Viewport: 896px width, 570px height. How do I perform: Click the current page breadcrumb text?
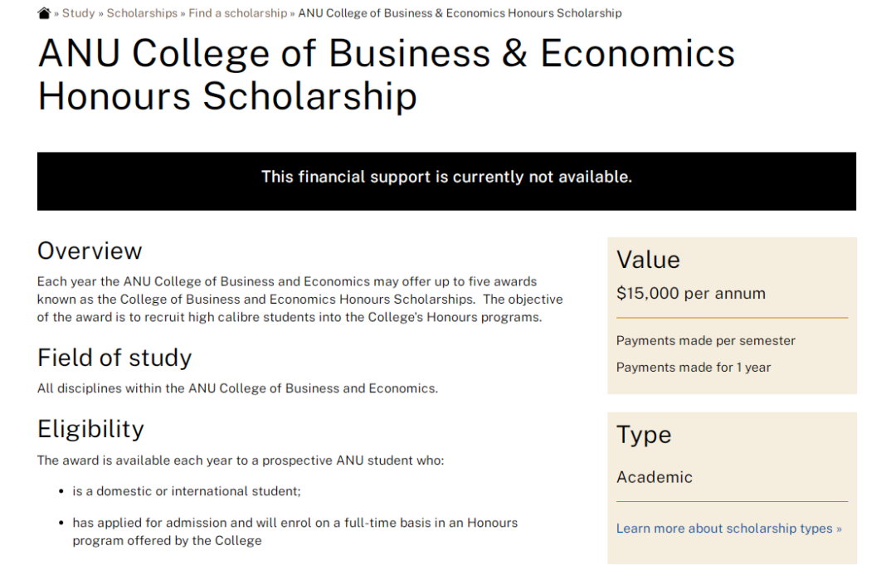pyautogui.click(x=460, y=13)
